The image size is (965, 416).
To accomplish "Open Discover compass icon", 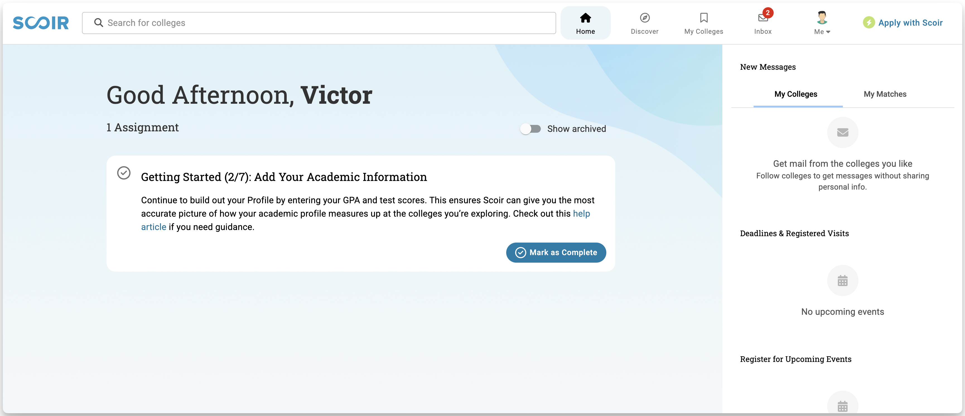I will 644,18.
